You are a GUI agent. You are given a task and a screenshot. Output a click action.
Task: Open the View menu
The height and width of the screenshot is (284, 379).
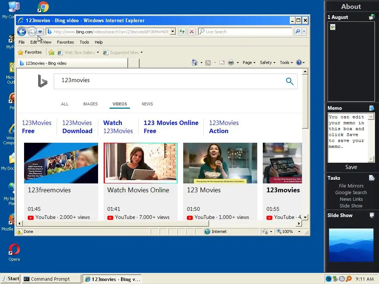click(x=47, y=42)
